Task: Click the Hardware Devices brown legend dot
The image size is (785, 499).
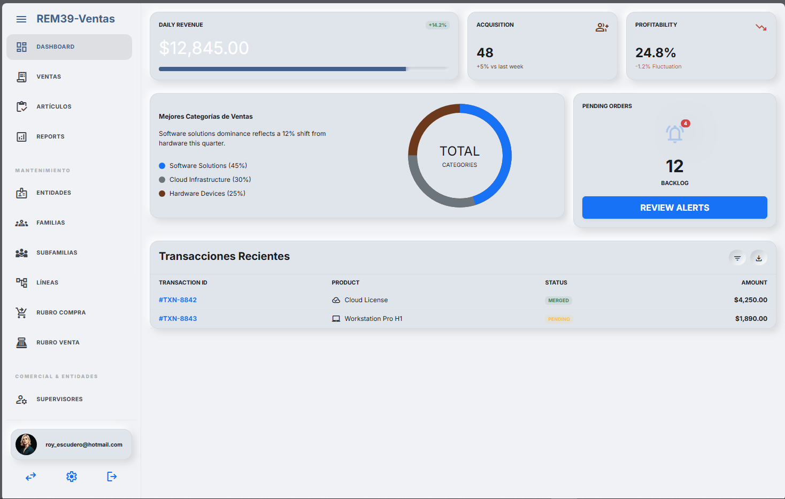Action: (x=162, y=194)
